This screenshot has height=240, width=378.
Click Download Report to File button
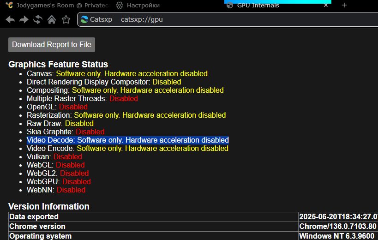click(52, 45)
